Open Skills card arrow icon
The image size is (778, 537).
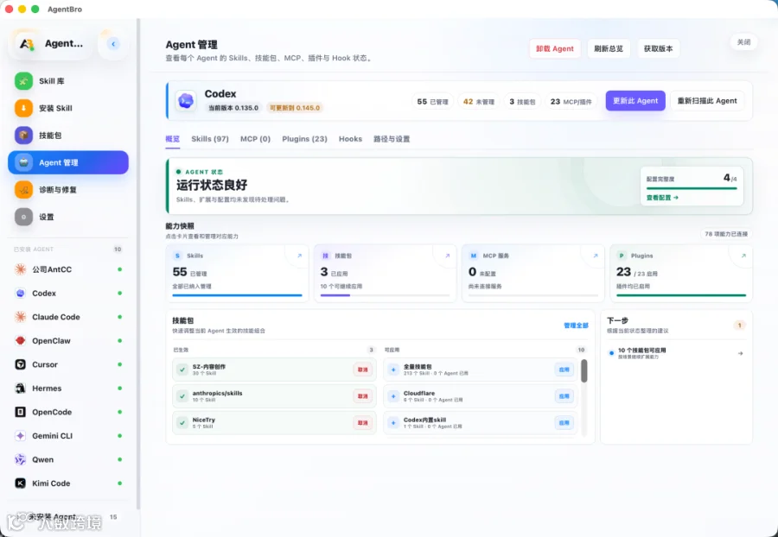(x=299, y=256)
